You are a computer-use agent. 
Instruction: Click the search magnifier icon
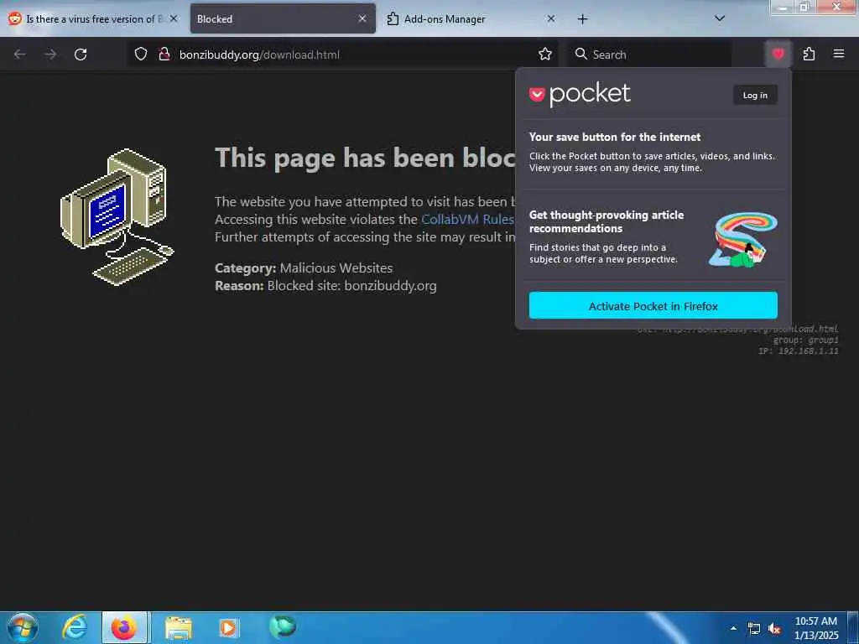(580, 54)
